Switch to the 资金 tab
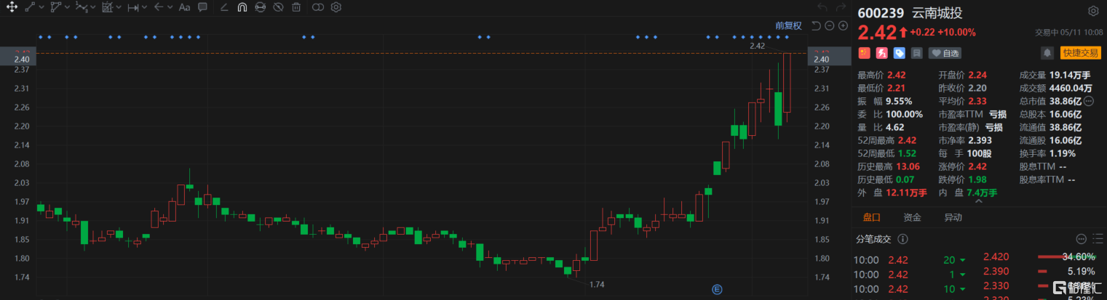 (x=912, y=217)
